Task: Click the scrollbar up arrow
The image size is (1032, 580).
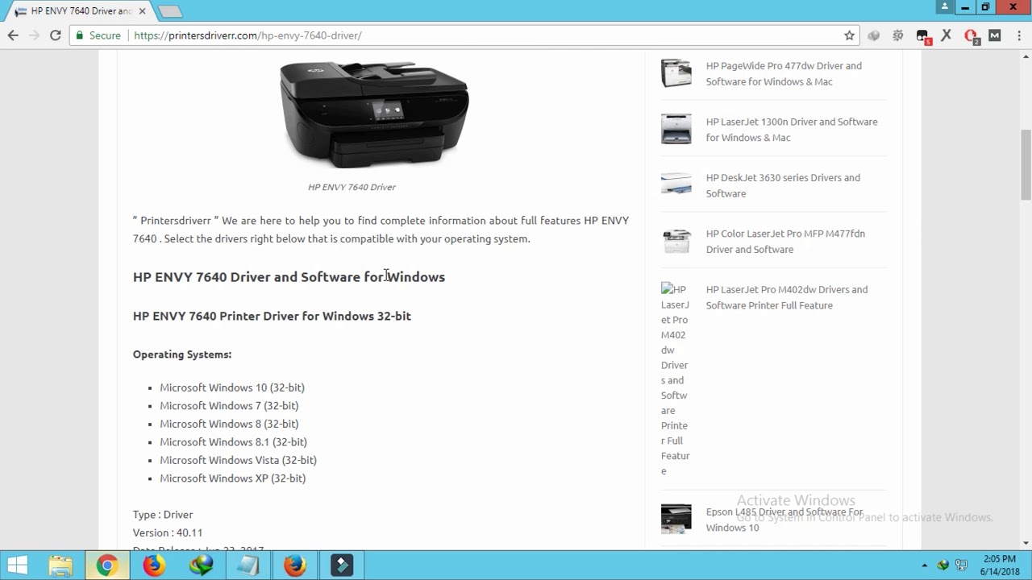Action: [1026, 56]
